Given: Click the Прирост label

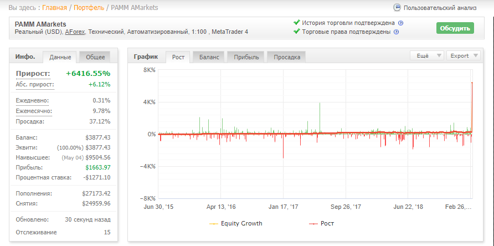Looking at the screenshot, I should coord(33,74).
